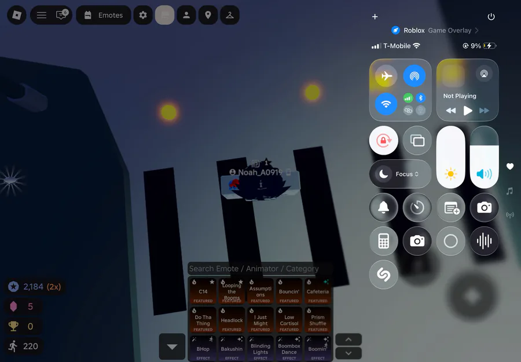The height and width of the screenshot is (362, 521).
Task: Start screen recording
Action: click(450, 241)
